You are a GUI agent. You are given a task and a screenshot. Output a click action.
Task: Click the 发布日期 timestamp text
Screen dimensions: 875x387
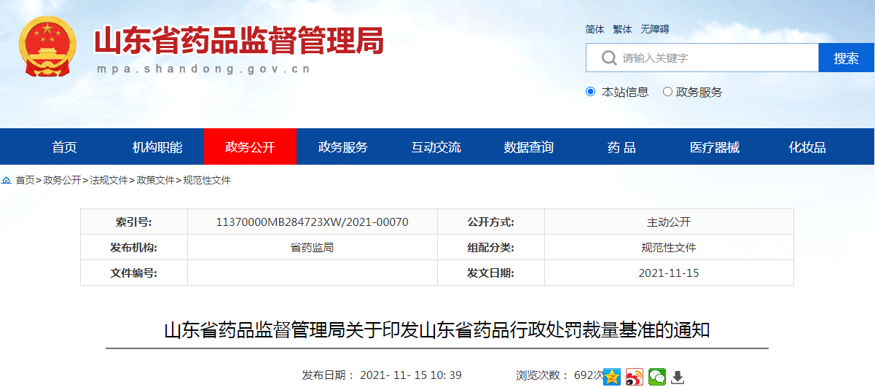[x=382, y=375]
